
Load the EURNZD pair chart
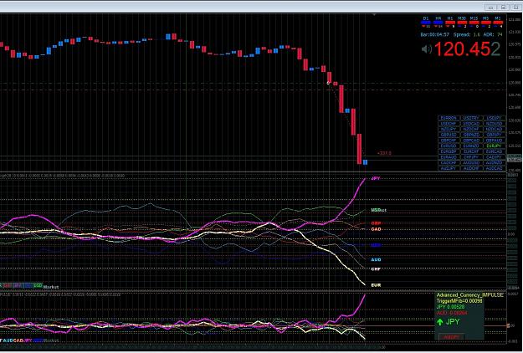point(472,146)
